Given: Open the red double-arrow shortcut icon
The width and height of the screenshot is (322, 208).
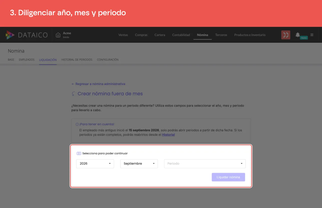Looking at the screenshot, I should (x=286, y=35).
